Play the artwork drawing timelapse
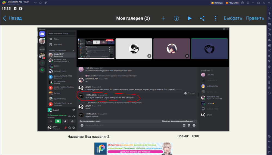Screen dimensions: 272x155 pos(190,18)
